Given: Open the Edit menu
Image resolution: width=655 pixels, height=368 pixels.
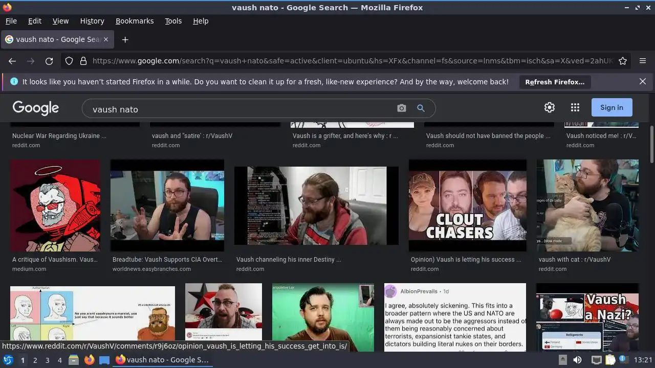Looking at the screenshot, I should (35, 21).
